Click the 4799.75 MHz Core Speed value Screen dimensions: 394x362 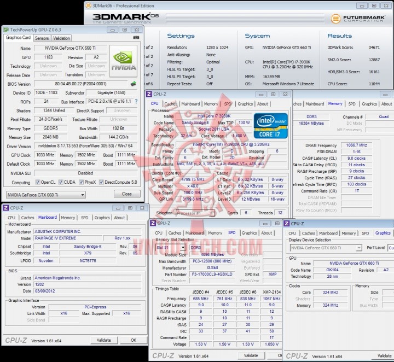click(193, 179)
